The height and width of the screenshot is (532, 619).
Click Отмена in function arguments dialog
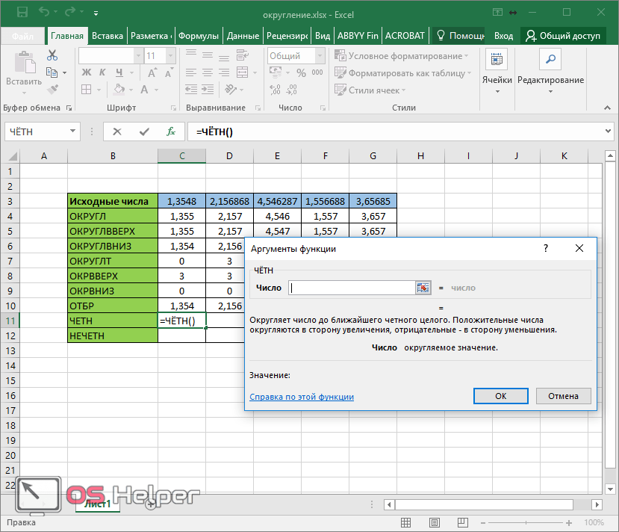point(563,396)
